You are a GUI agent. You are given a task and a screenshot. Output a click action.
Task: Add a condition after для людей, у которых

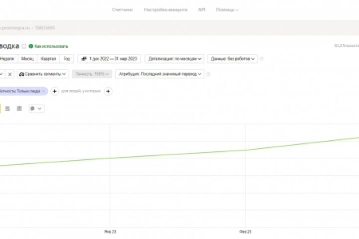pos(108,91)
